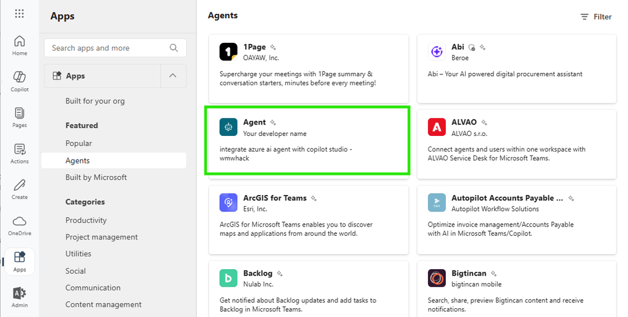Select the Agents category

[x=114, y=161]
